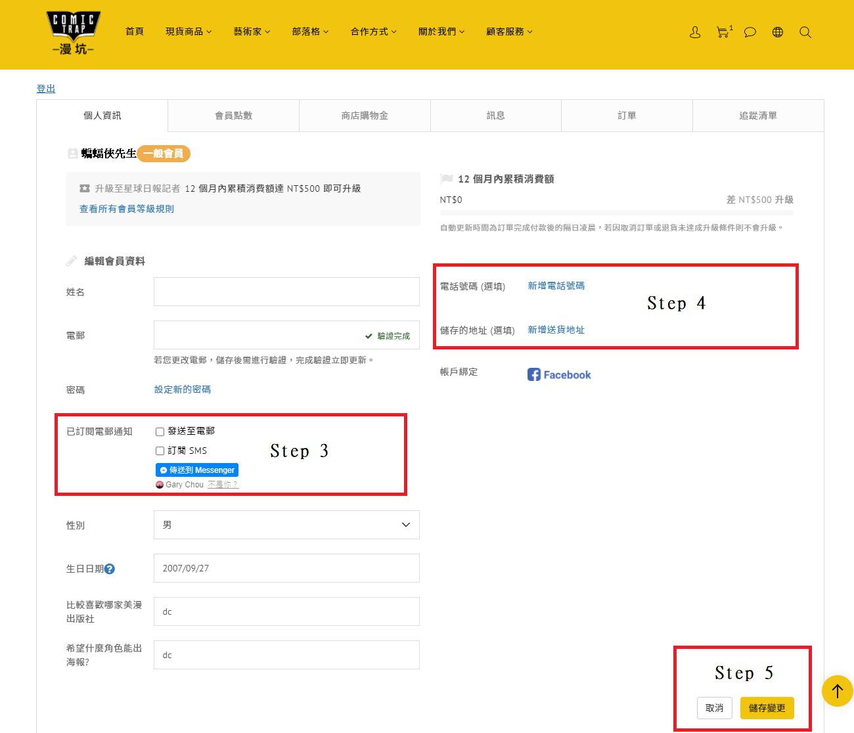
Task: Switch to the 會員點數 tab
Action: (233, 116)
